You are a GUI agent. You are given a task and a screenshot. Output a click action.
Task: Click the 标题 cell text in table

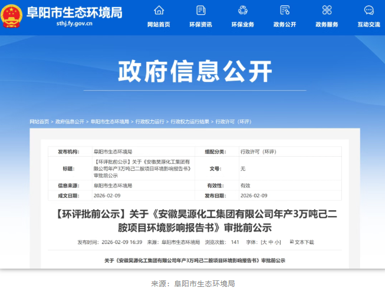[142, 168]
